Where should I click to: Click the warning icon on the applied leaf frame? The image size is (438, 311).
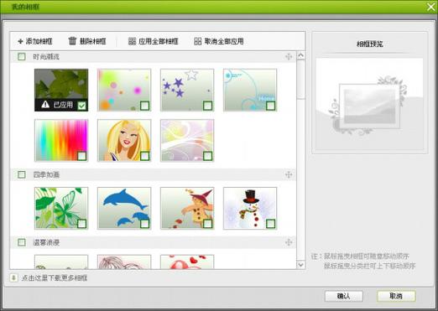[45, 105]
